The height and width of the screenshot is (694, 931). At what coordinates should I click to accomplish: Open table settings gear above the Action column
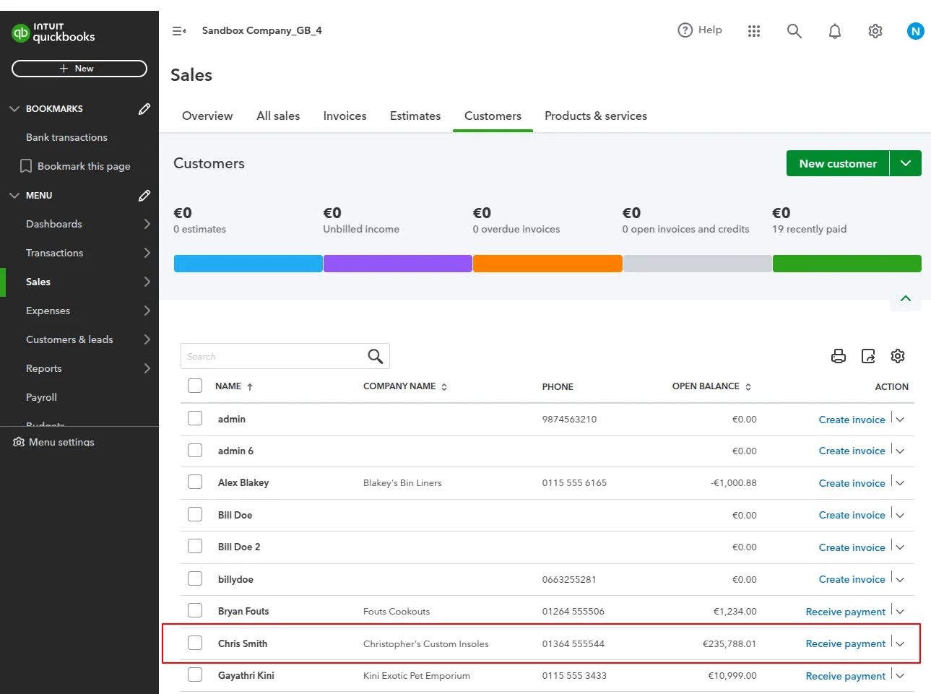(x=898, y=356)
